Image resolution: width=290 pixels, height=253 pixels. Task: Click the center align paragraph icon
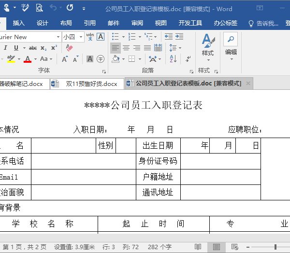[x=126, y=48]
